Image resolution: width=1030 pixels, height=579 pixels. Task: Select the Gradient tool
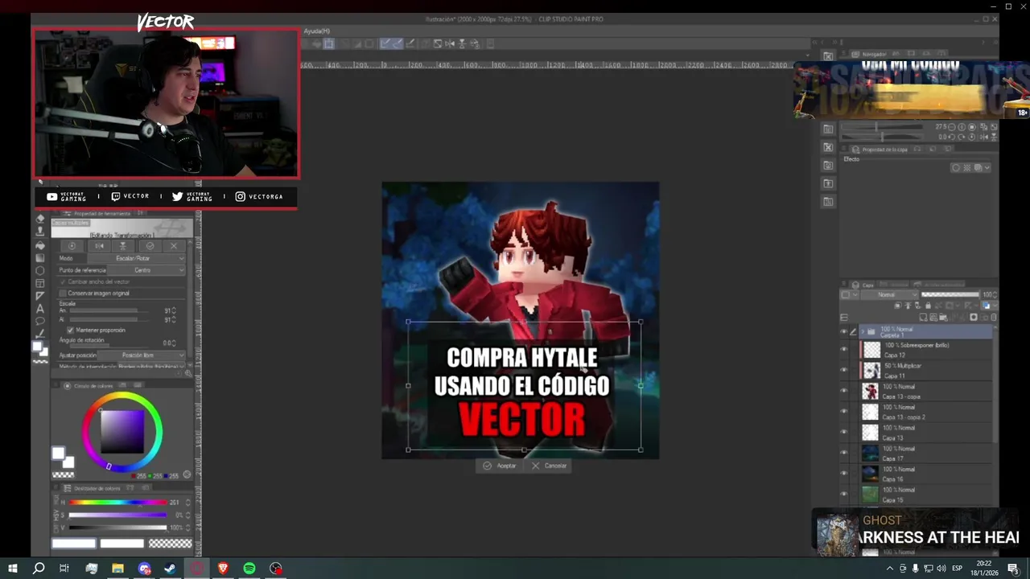[40, 258]
